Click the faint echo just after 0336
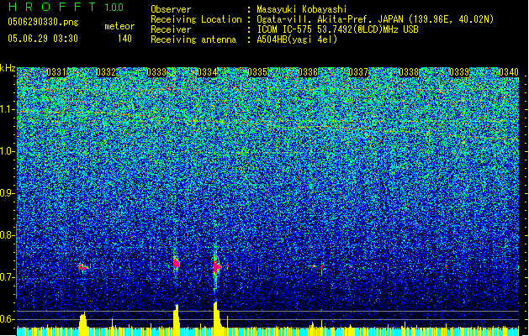Screen dimensions: 529x336 [313, 266]
